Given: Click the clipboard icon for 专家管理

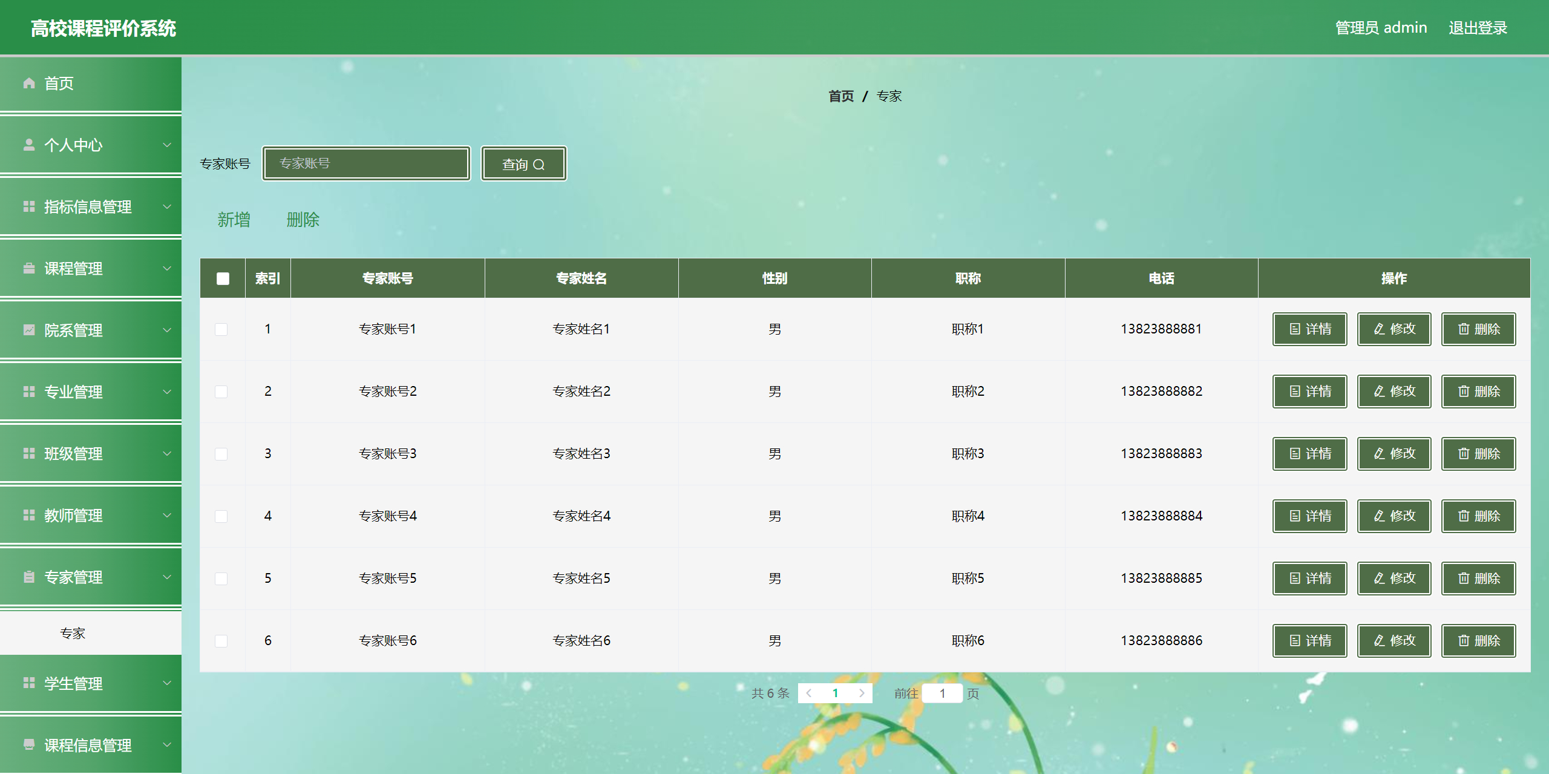Looking at the screenshot, I should coord(28,577).
